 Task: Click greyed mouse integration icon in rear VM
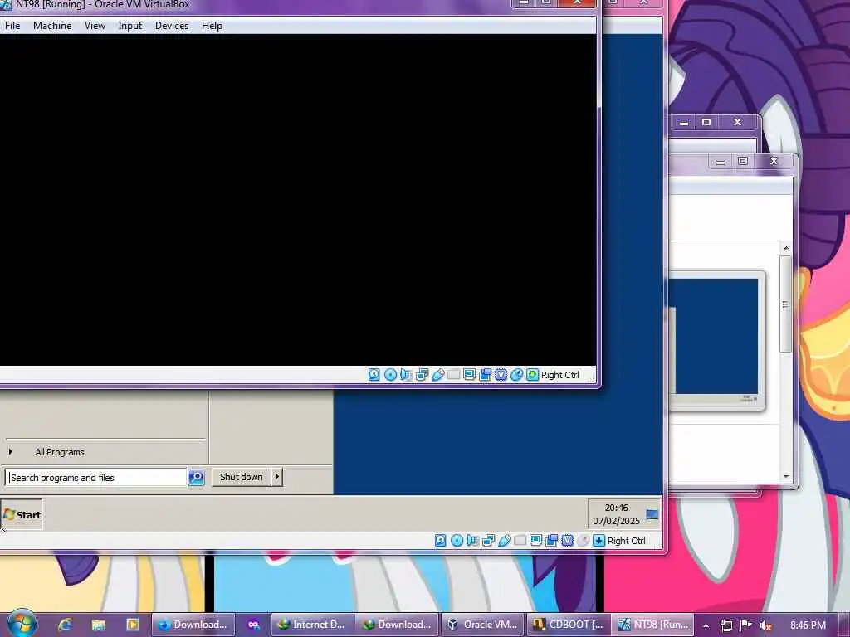click(x=583, y=540)
